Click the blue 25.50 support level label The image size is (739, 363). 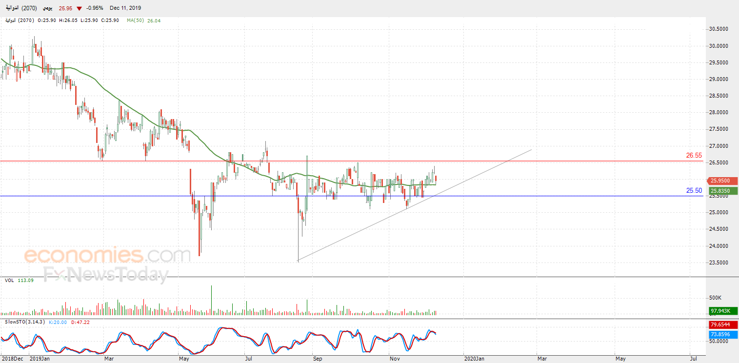[x=694, y=191]
